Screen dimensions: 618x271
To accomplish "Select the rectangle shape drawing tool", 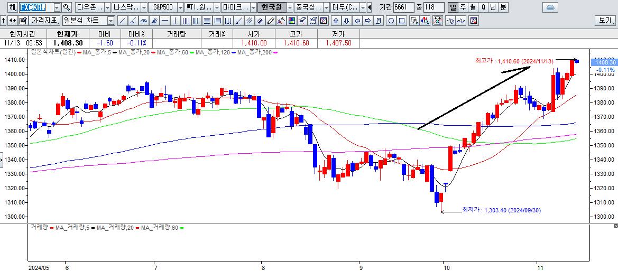I will (402, 21).
